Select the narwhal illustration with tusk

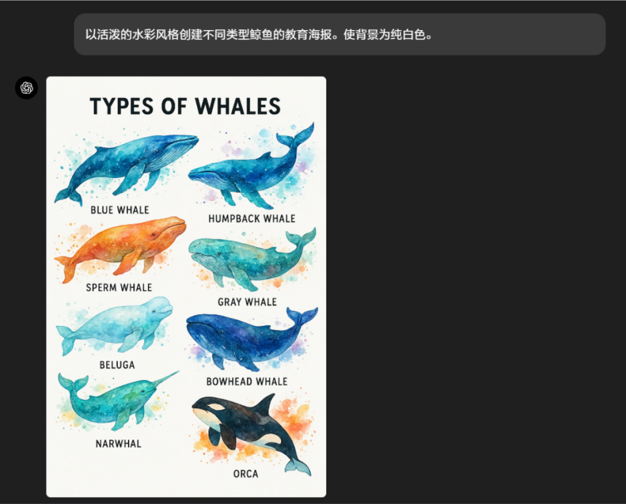[118, 401]
